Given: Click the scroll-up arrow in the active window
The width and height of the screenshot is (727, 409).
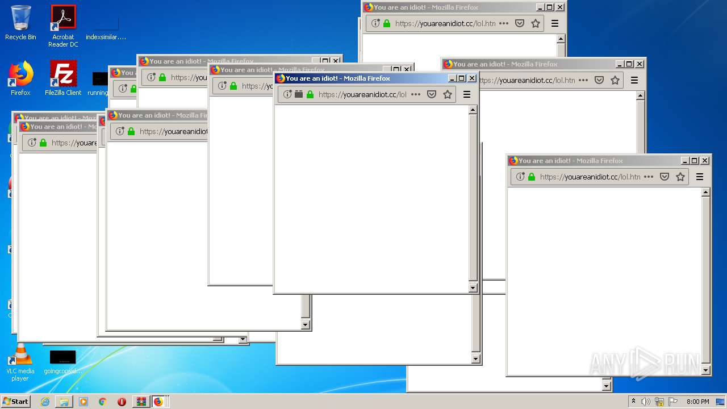Looking at the screenshot, I should (x=473, y=110).
